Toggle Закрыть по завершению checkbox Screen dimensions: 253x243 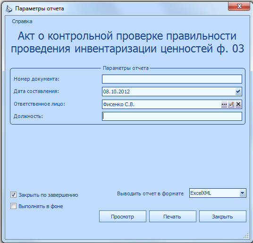(x=13, y=195)
